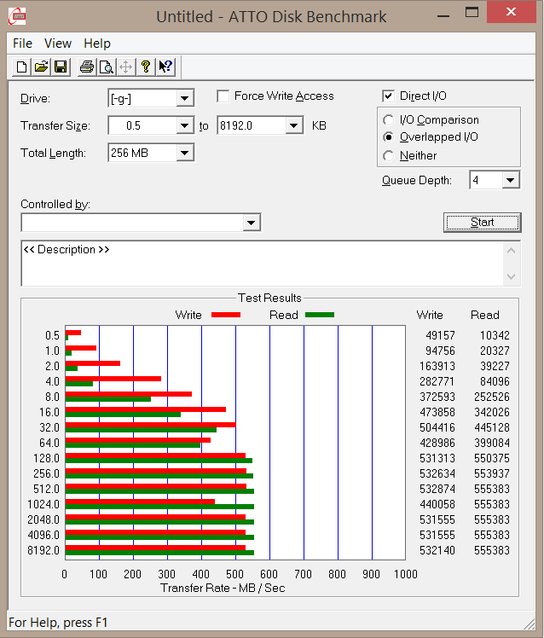
Task: Click inside the Description text field
Action: pos(256,264)
